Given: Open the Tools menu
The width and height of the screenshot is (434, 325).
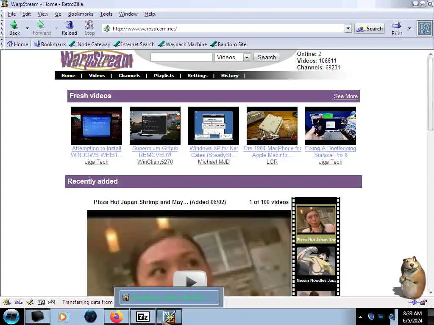Looking at the screenshot, I should coord(106,14).
